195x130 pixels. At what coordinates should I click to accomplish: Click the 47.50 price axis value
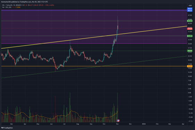pos(190,15)
